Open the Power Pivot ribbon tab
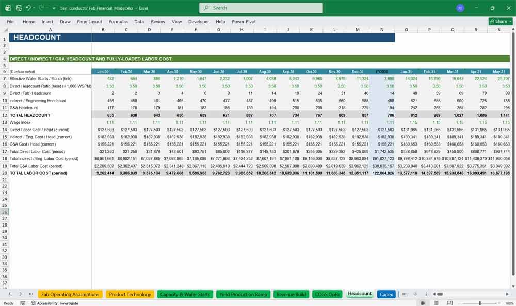Screen dimensions: 516x306 (x=244, y=21)
